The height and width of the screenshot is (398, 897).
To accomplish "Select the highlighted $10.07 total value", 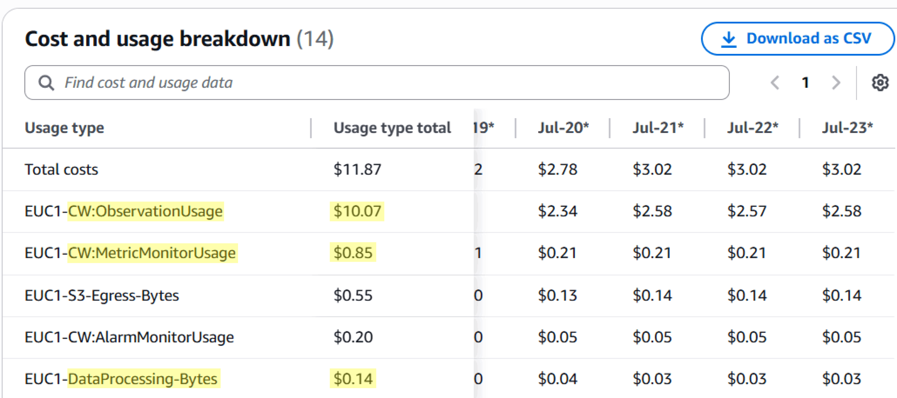I will pos(357,211).
